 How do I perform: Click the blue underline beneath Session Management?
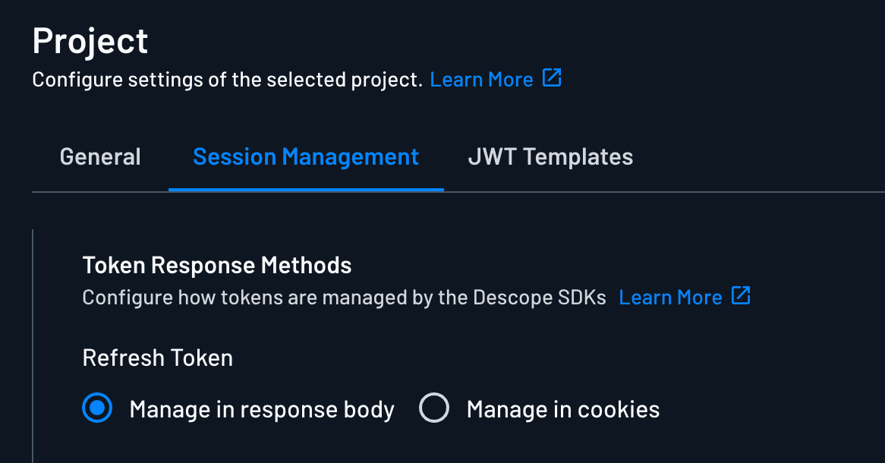coord(305,190)
